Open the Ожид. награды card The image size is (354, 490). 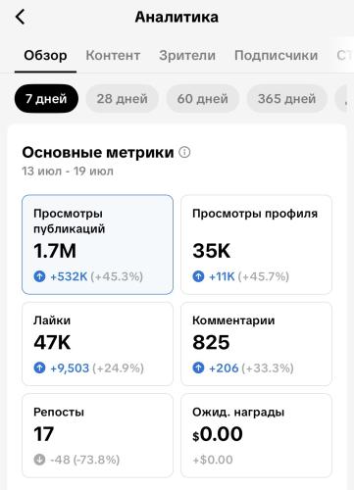[256, 435]
